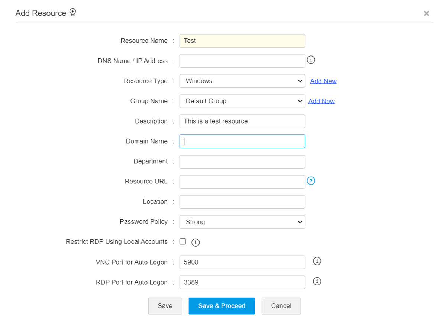Enable Restrict RDP Using Local Accounts
The image size is (446, 320).
pyautogui.click(x=182, y=241)
